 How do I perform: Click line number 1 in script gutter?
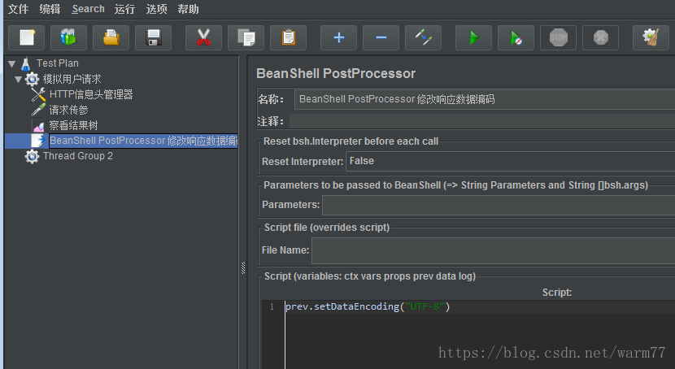(x=272, y=306)
